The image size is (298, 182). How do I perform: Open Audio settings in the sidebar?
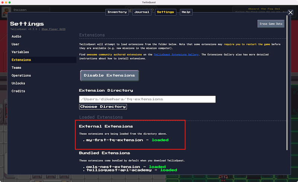(16, 37)
